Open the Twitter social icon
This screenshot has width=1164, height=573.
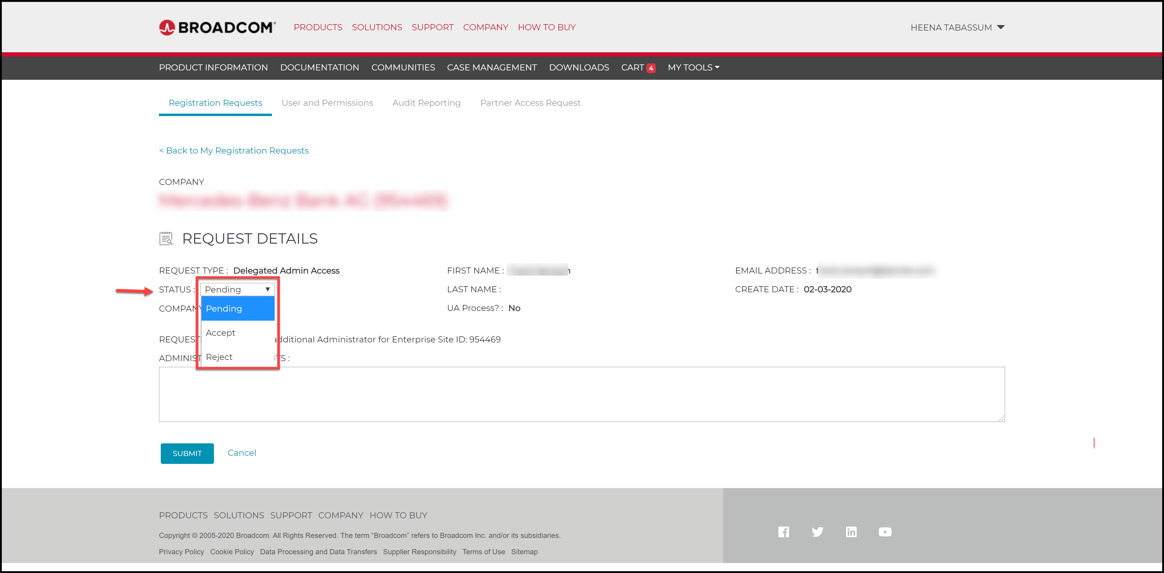817,532
